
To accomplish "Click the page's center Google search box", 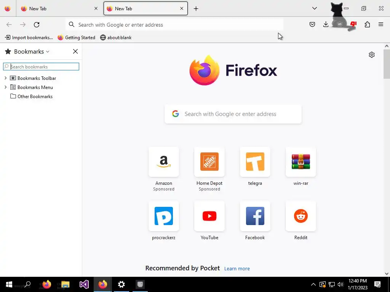I will (x=233, y=114).
